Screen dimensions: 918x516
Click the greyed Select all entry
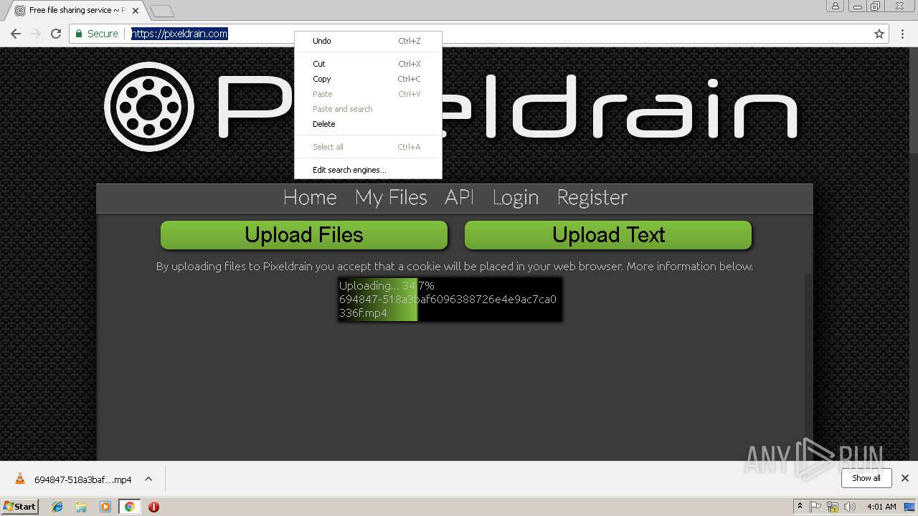(x=368, y=147)
